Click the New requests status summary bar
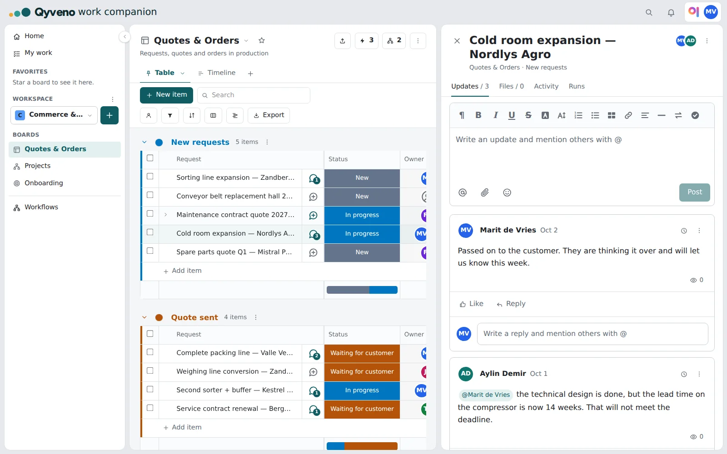The image size is (727, 454). tap(362, 290)
